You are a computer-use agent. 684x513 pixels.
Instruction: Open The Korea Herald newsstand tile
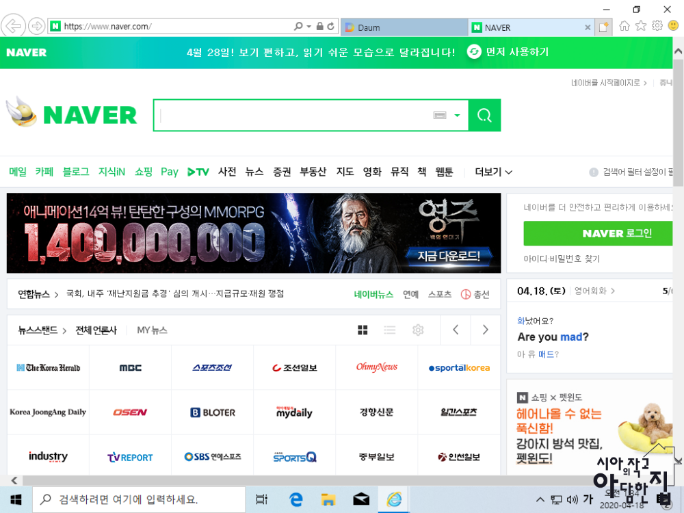coord(49,368)
